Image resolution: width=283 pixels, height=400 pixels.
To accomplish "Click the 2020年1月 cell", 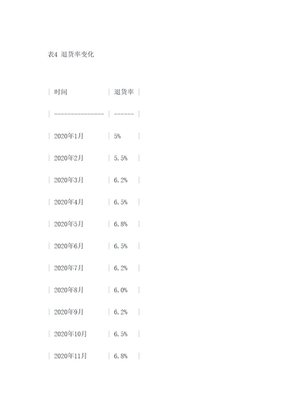I will tap(68, 136).
